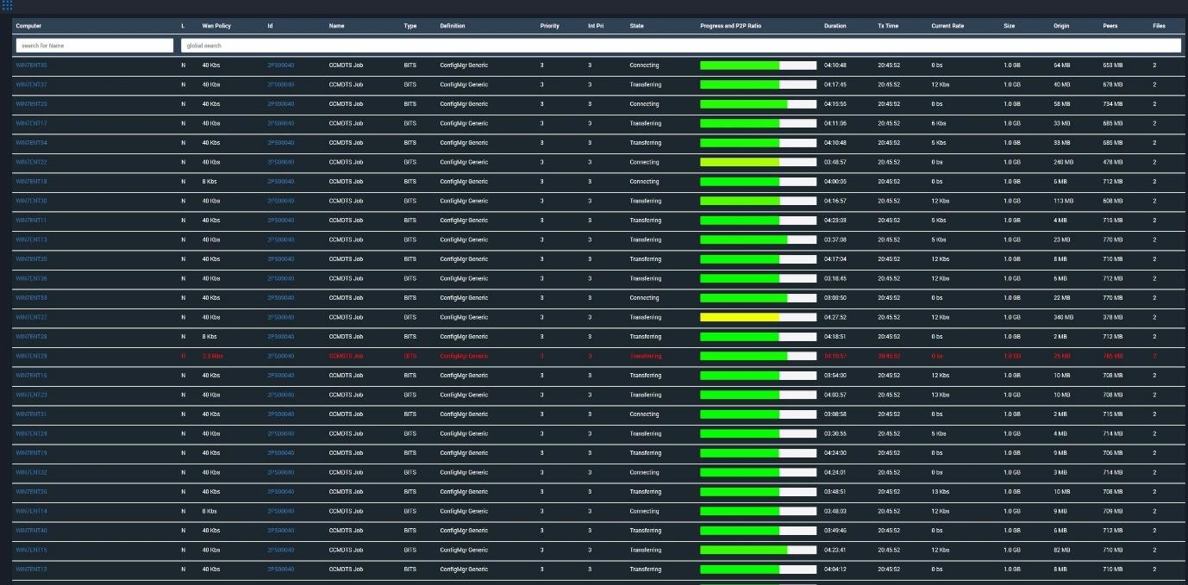Viewport: 1188px width, 585px height.
Task: Click the yellow progress bar for WIN7ENT27
Action: (740, 317)
